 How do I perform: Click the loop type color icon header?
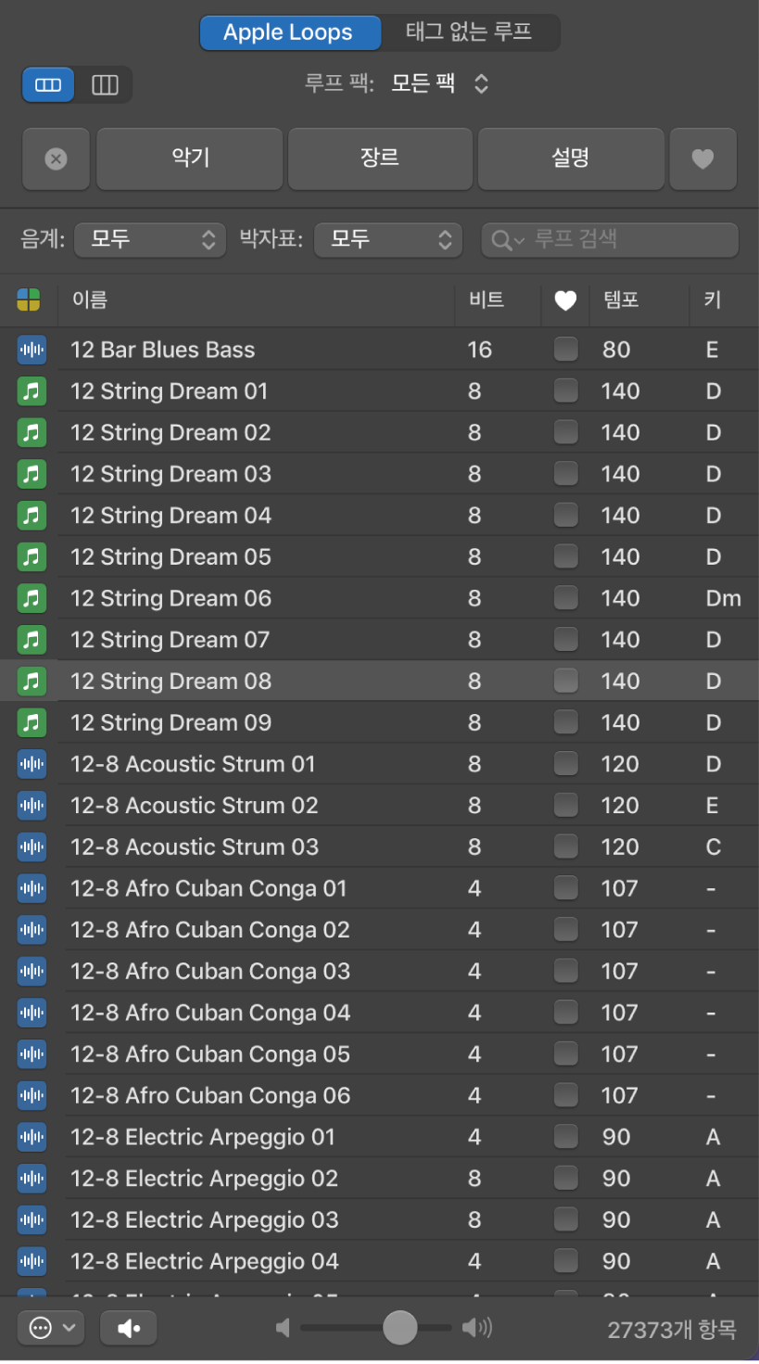coord(29,300)
